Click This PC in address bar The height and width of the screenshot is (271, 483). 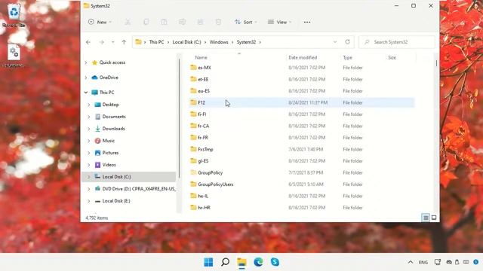(156, 42)
